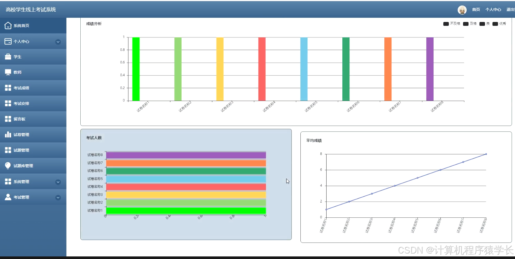Click the bright green 试卷名称1 vertical bar
The image size is (515, 259).
(x=136, y=69)
